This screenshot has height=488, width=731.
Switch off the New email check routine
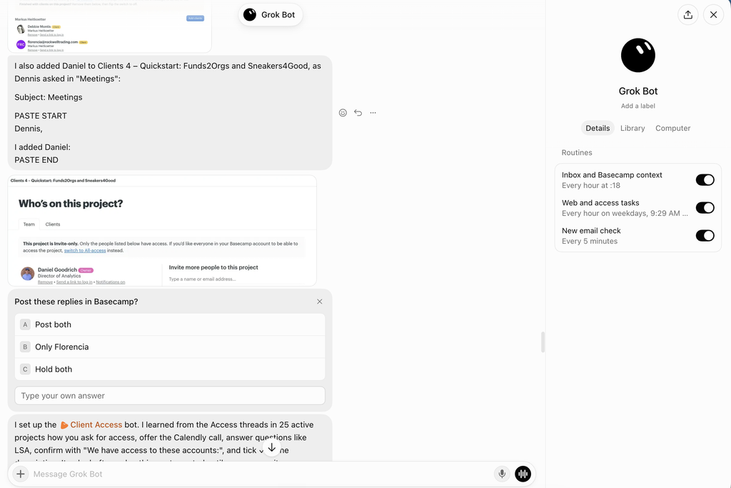[705, 236]
